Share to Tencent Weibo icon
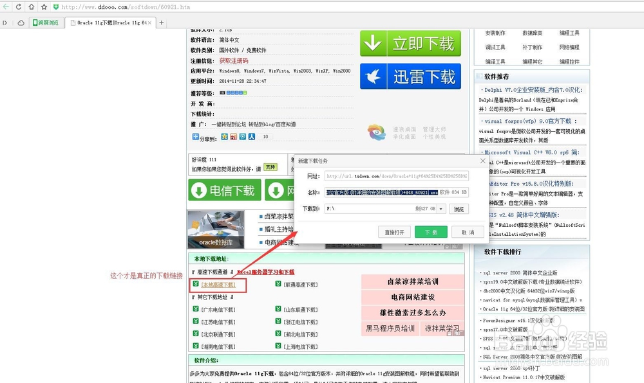The height and width of the screenshot is (383, 644). click(x=242, y=136)
